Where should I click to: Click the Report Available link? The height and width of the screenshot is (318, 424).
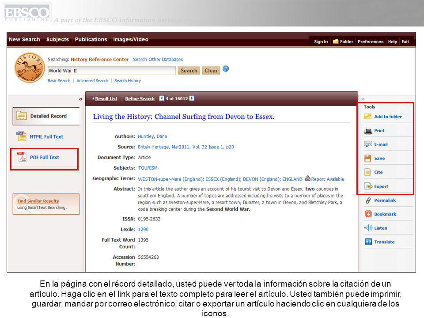[x=327, y=179]
